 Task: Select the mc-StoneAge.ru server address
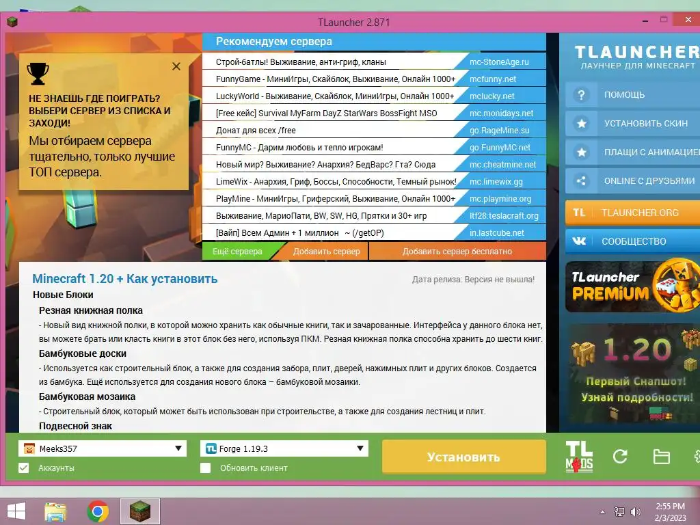pyautogui.click(x=499, y=62)
